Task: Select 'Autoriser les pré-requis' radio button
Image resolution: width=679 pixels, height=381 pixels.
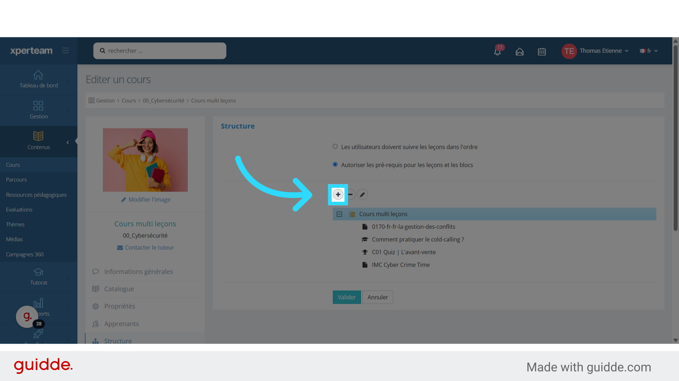Action: [335, 164]
